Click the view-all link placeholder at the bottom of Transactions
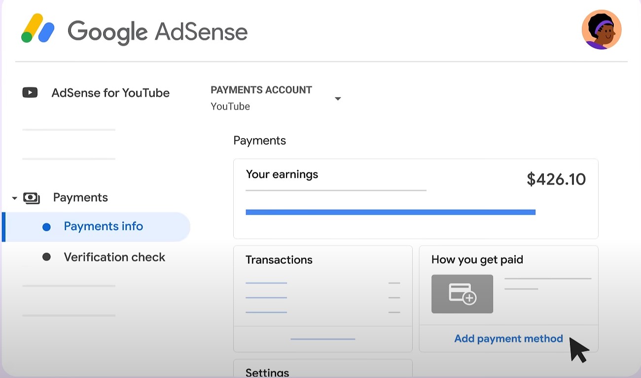 click(323, 339)
